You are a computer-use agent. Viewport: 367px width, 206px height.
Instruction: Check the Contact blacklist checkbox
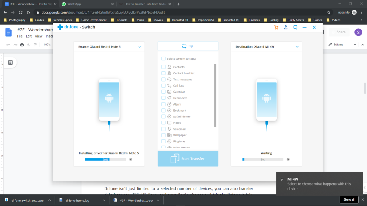(163, 73)
